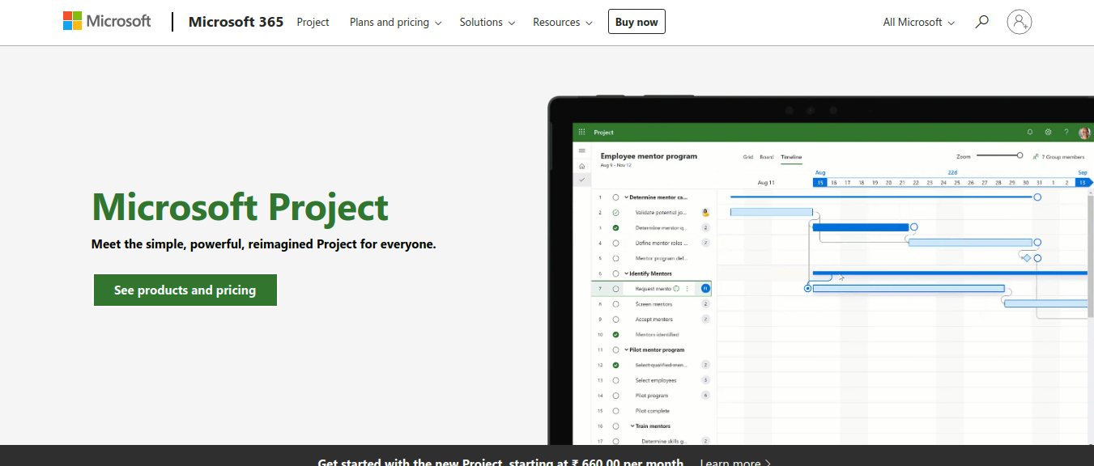Mark Determine mentor candidates task complete
The height and width of the screenshot is (466, 1094).
pyautogui.click(x=616, y=197)
